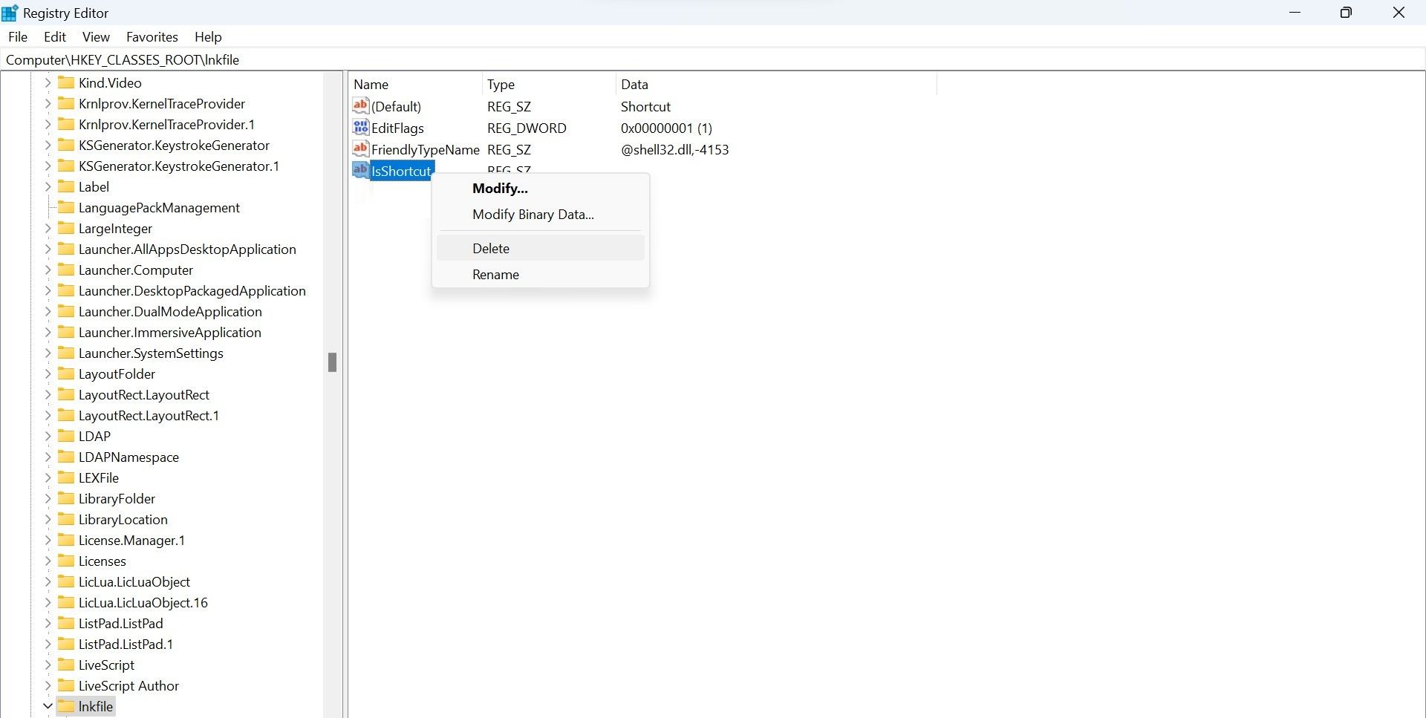Expand the Launcher.AllAppsDesktopApplication key
The image size is (1426, 718).
click(x=48, y=249)
